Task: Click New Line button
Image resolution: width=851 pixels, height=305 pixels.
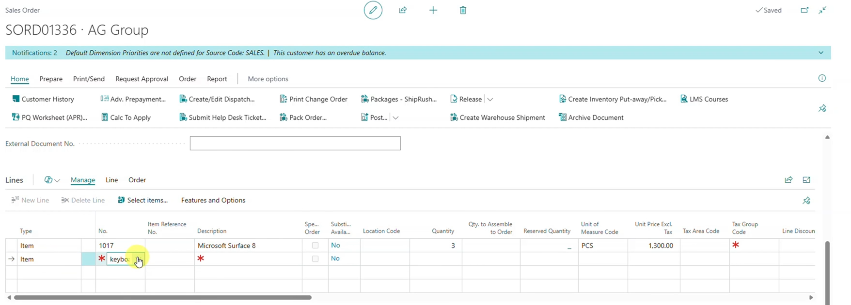Action: pyautogui.click(x=30, y=200)
